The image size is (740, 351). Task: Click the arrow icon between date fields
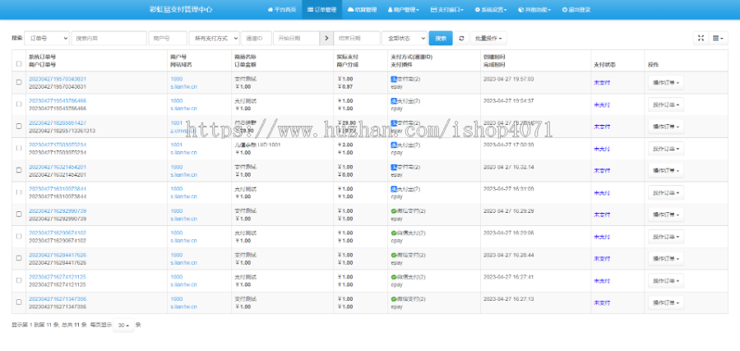point(326,39)
